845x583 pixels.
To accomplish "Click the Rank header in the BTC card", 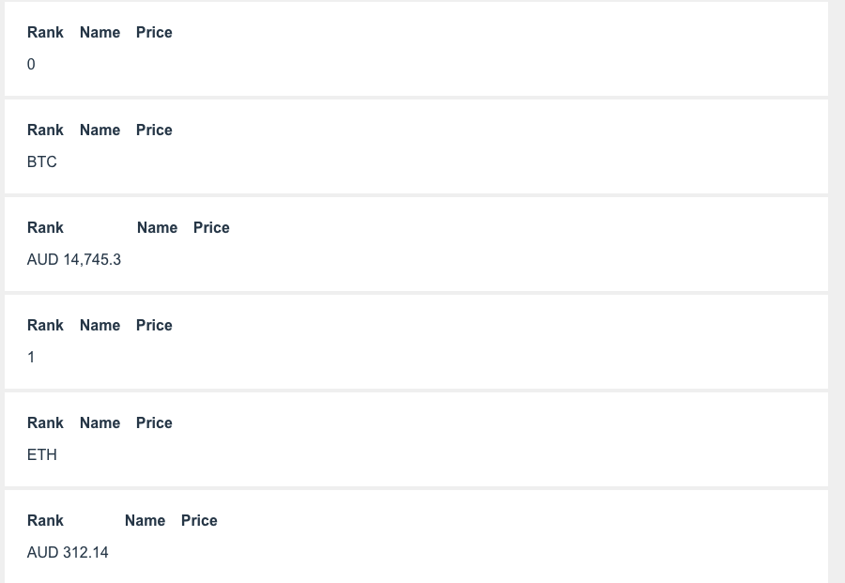I will [x=45, y=130].
